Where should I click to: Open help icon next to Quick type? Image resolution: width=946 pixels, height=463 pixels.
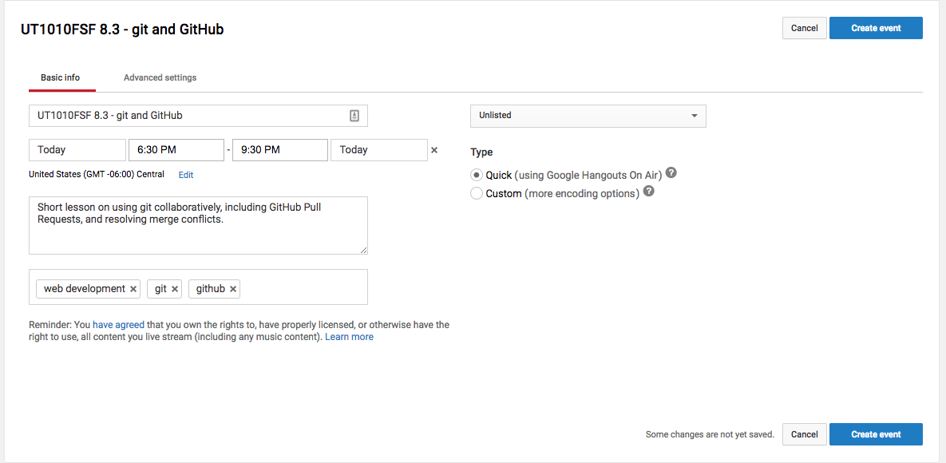(x=671, y=173)
